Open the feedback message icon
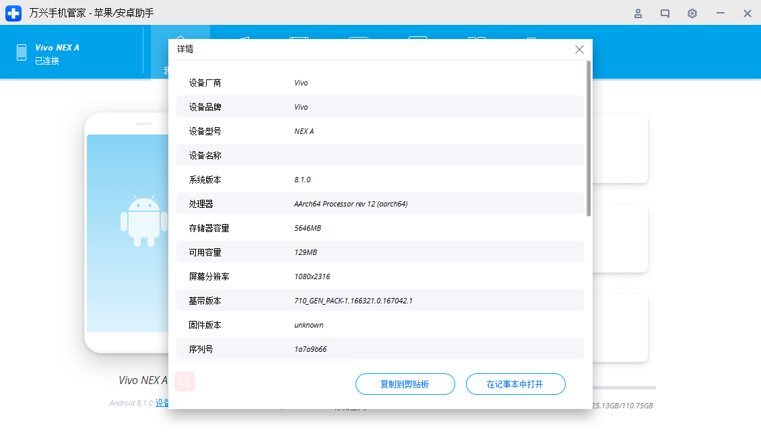Screen dimensions: 761x448 pyautogui.click(x=665, y=13)
